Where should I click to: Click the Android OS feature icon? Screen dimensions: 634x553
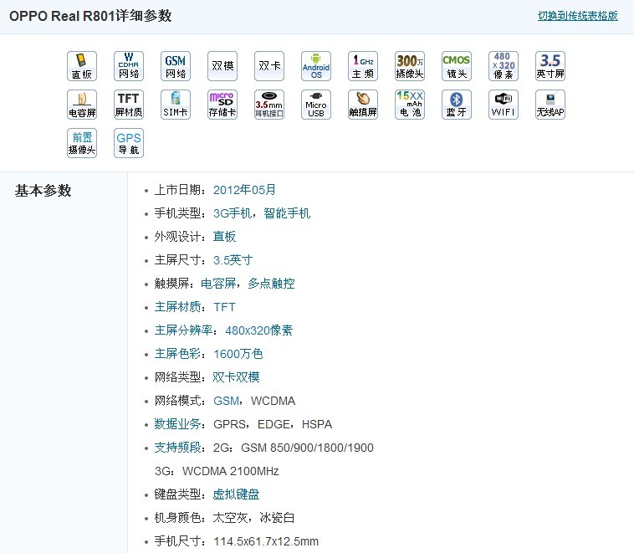click(316, 66)
